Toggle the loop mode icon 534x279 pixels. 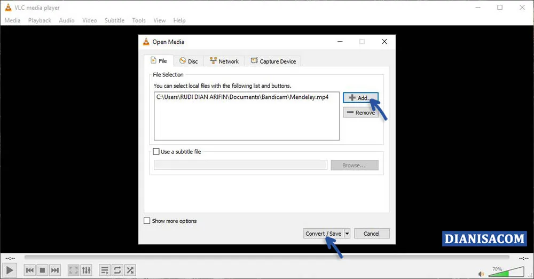pos(117,270)
